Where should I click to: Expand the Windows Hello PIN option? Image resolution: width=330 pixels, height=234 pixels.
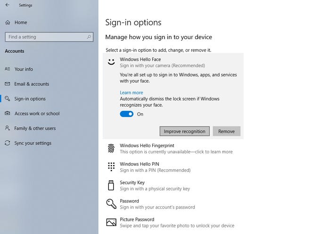coord(173,167)
